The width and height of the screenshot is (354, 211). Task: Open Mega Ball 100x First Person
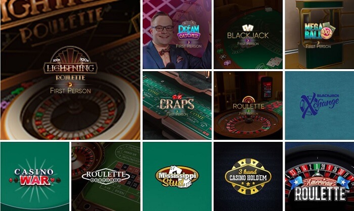(320, 34)
